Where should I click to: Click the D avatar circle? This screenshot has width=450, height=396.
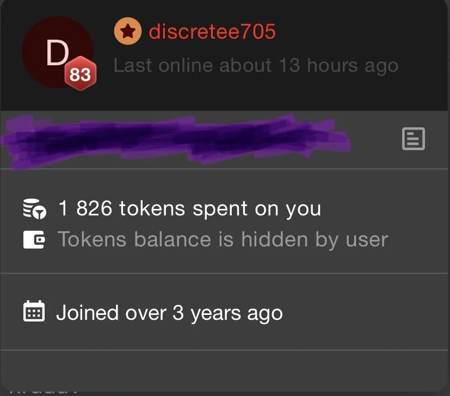point(58,52)
